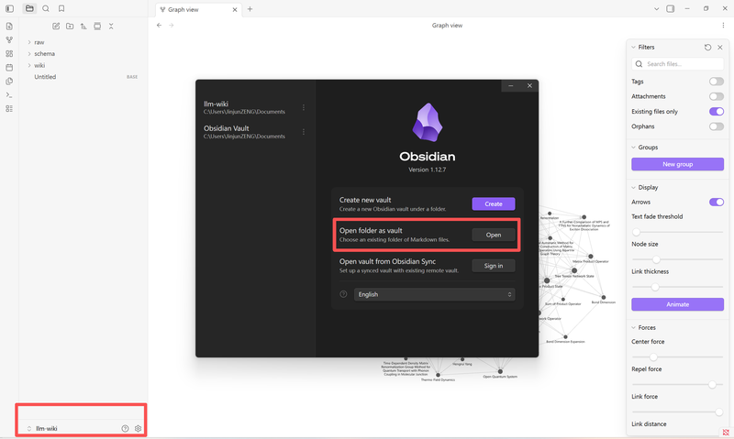Toggle the left sidebar collapse icon
Viewport: 734px width, 439px height.
9,8
